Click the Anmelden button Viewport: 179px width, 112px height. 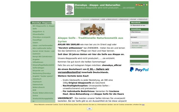pyautogui.click(x=135, y=43)
